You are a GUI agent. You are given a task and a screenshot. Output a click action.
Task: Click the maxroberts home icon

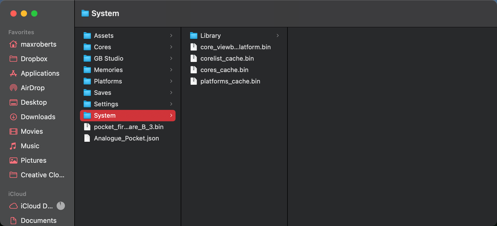(13, 44)
